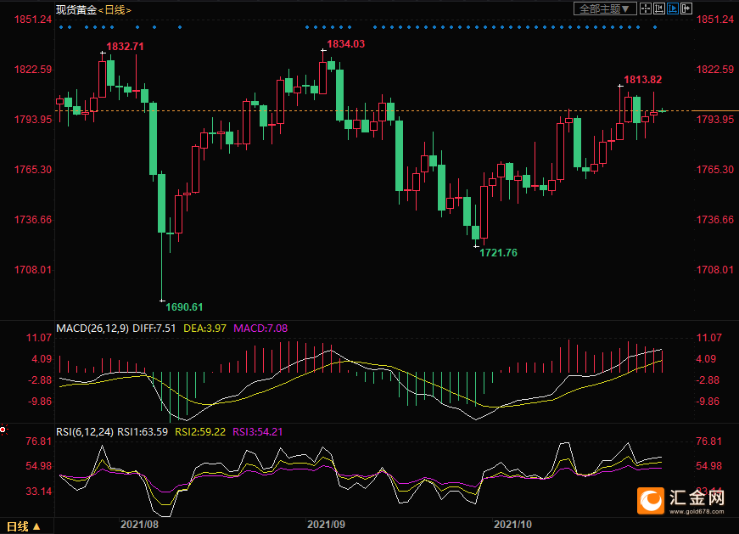
Task: Click the 1834.03 high price label
Action: tap(346, 44)
